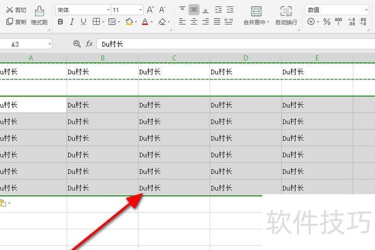Select column C header

click(174, 58)
